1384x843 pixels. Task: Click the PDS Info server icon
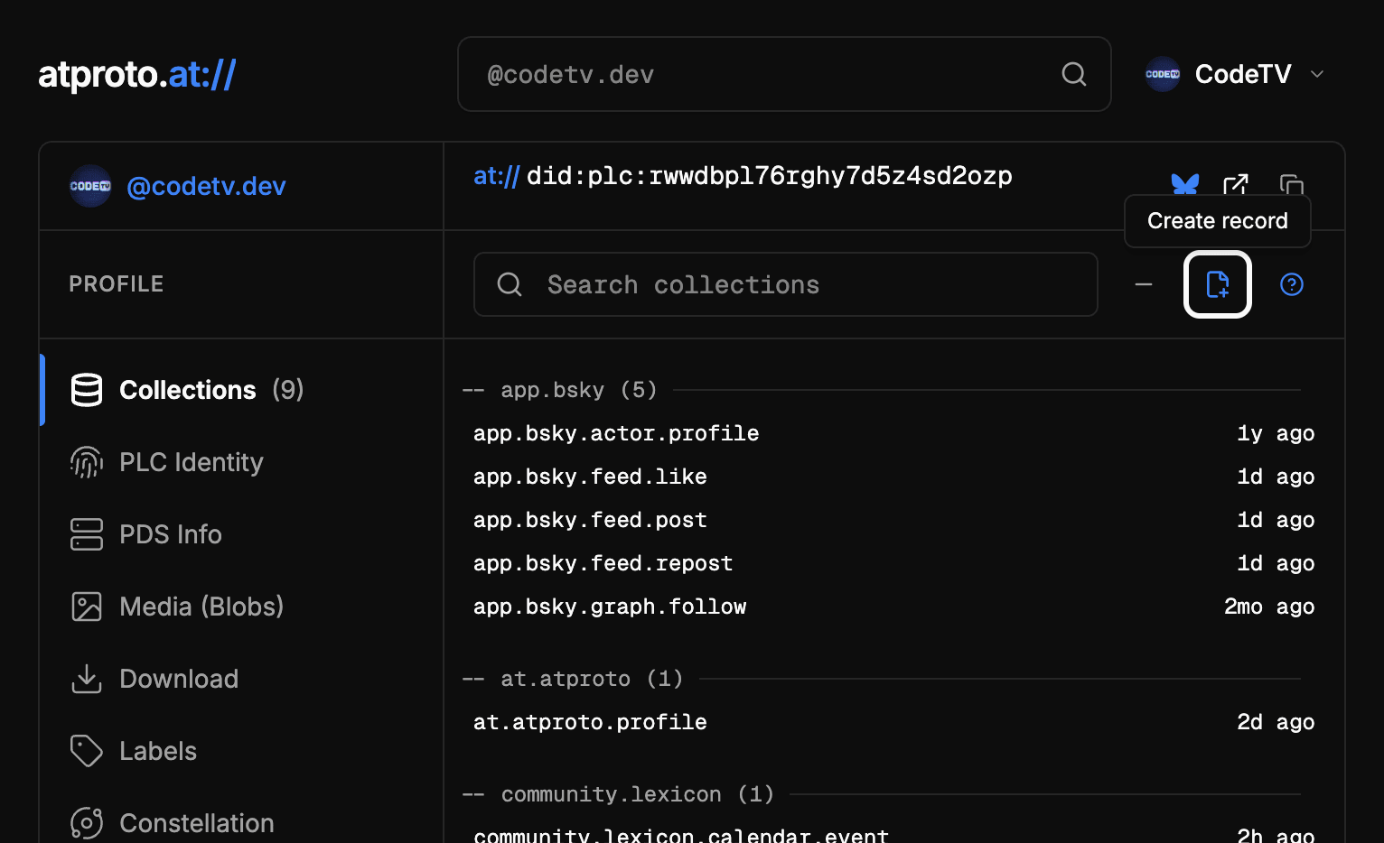tap(87, 534)
